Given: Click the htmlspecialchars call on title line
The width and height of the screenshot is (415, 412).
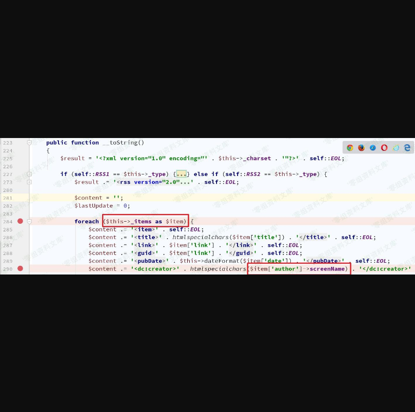Looking at the screenshot, I should (x=201, y=237).
